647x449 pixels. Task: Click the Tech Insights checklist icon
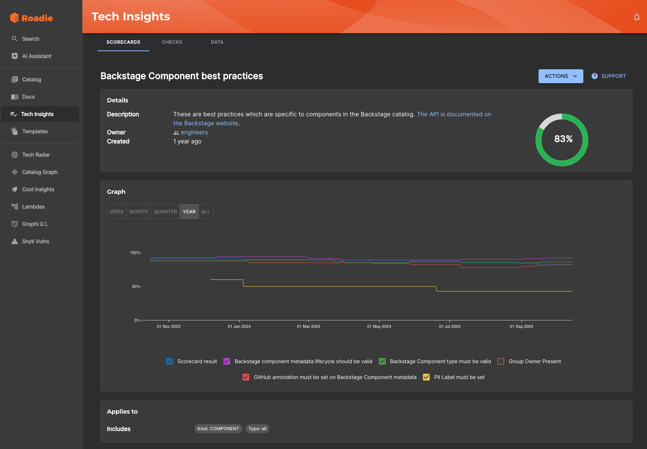click(14, 114)
